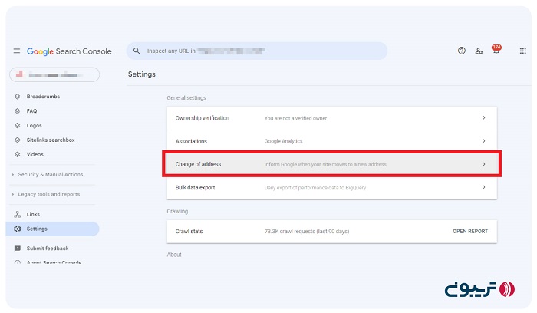
Task: Open the FAQ report
Action: pyautogui.click(x=32, y=111)
